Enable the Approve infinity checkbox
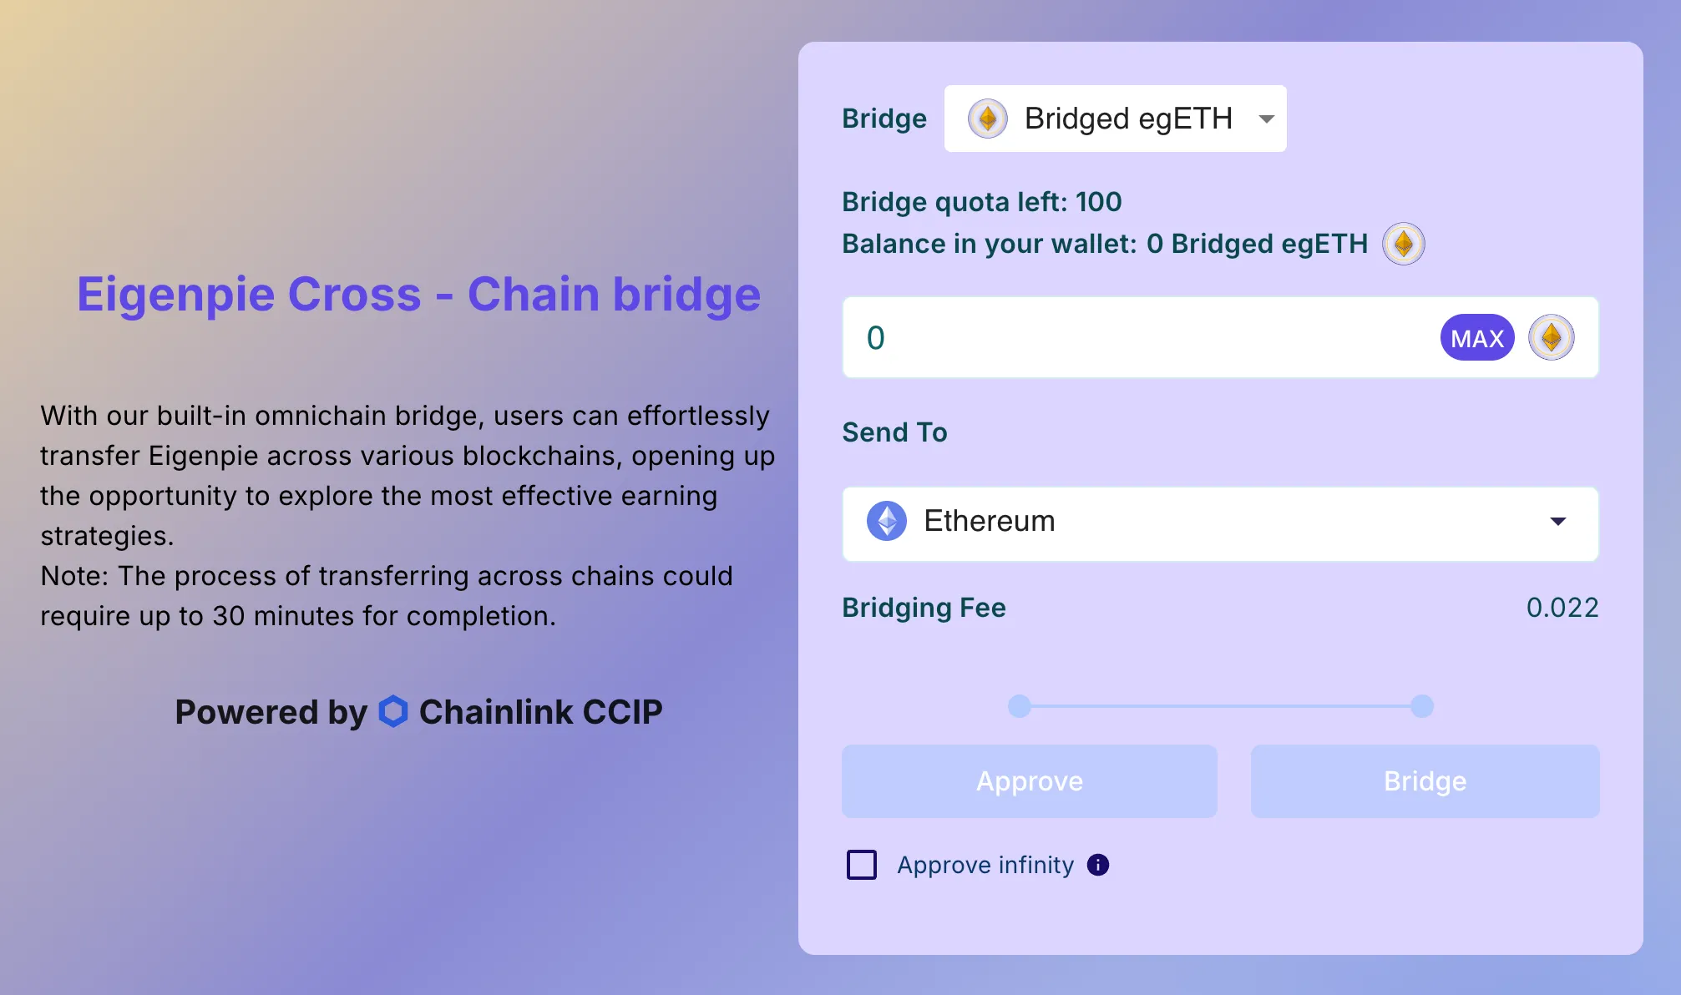This screenshot has height=995, width=1681. [x=862, y=865]
